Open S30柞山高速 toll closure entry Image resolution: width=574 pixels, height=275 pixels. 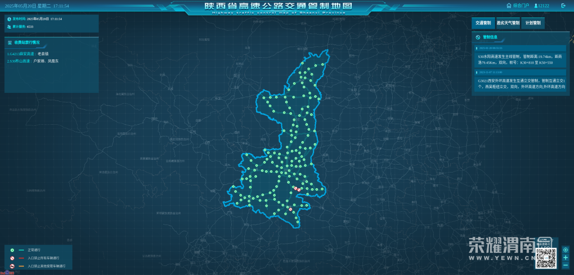[x=32, y=61]
